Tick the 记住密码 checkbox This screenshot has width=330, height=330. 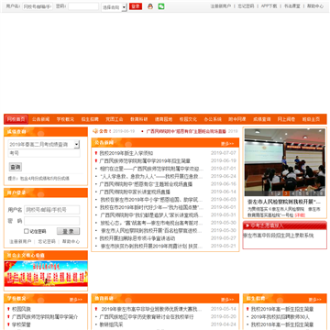point(27,231)
